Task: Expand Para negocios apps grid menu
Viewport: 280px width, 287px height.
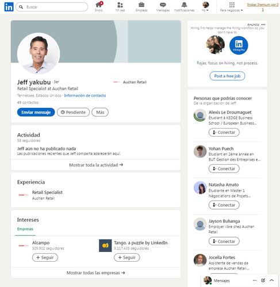Action: (x=232, y=7)
